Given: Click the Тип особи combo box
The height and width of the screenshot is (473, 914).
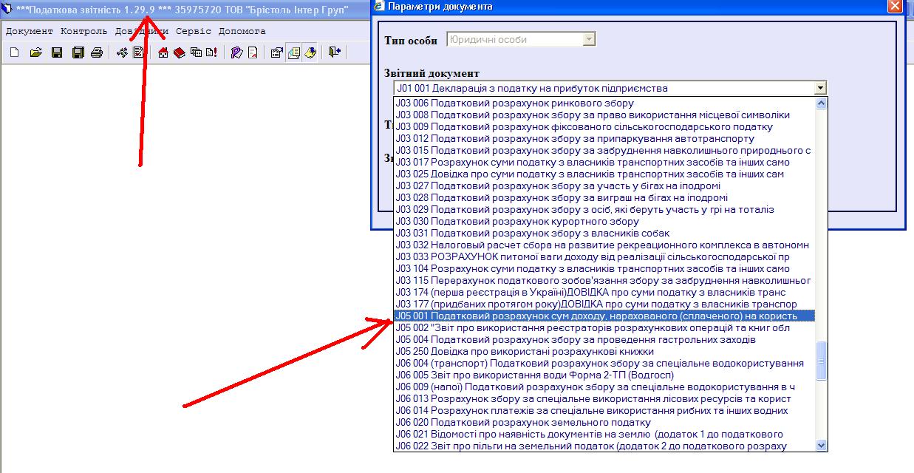Looking at the screenshot, I should [521, 39].
